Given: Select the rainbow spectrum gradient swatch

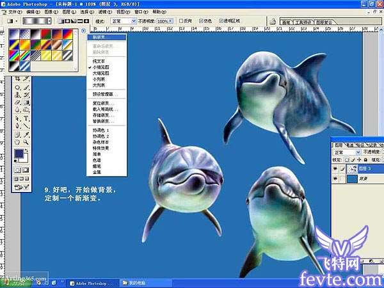Looking at the screenshot, I should tap(14, 56).
